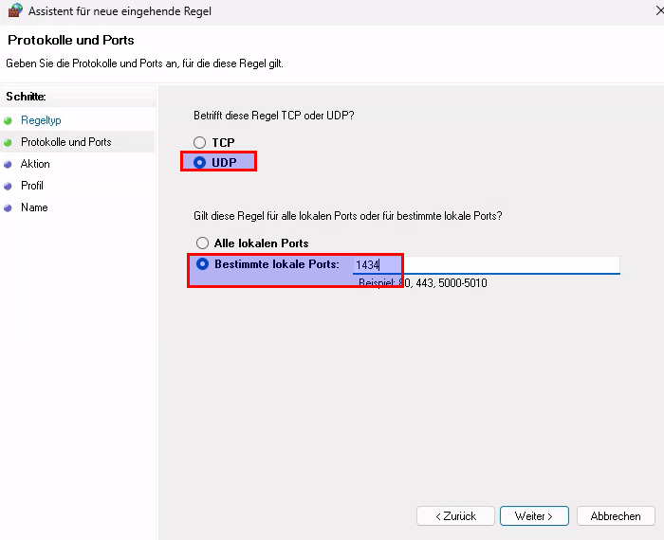The width and height of the screenshot is (664, 540).
Task: Select the Name step label in the sidebar
Action: 34,207
